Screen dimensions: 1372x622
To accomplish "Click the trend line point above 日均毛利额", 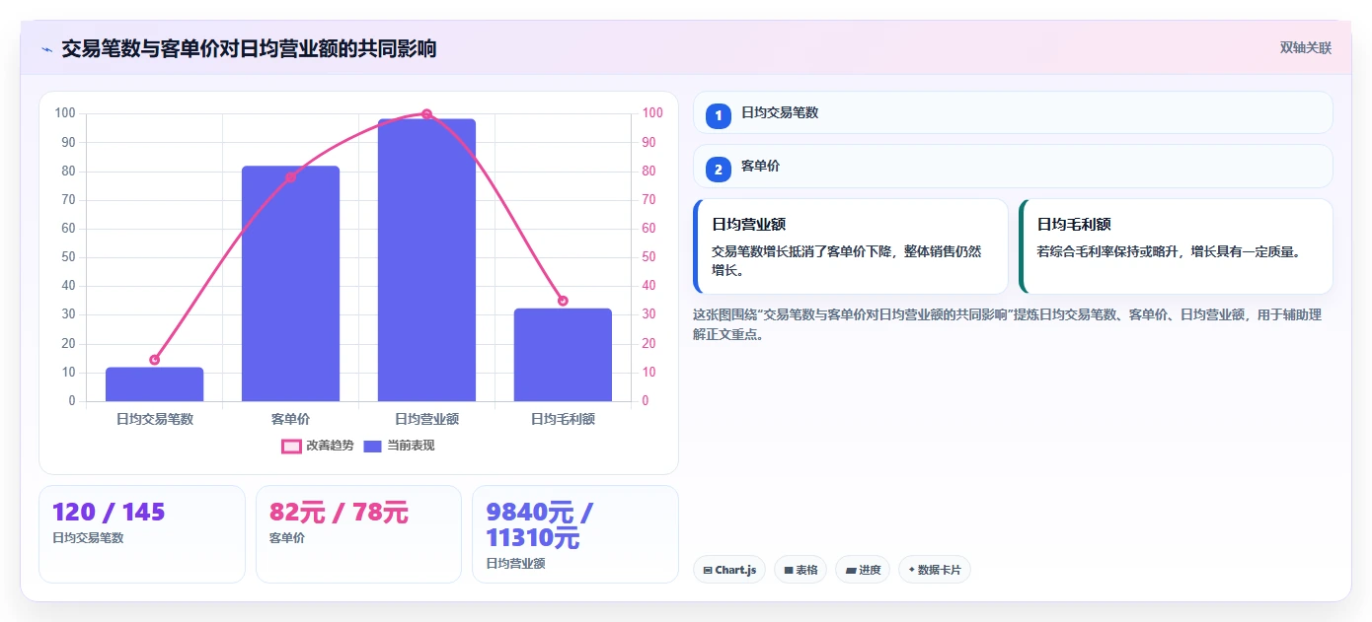I will point(563,301).
